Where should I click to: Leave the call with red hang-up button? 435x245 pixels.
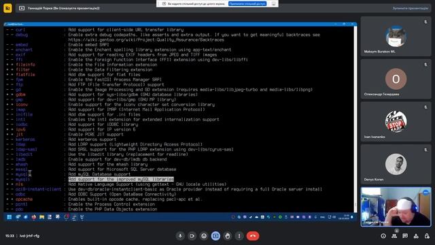[x=253, y=236]
